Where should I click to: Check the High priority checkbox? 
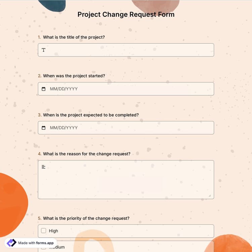click(43, 231)
